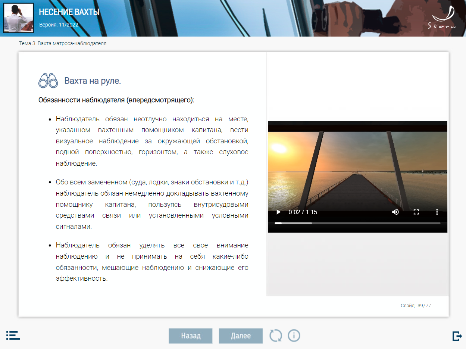This screenshot has width=466, height=349.
Task: Click the binoculars icon beside heading
Action: point(48,80)
